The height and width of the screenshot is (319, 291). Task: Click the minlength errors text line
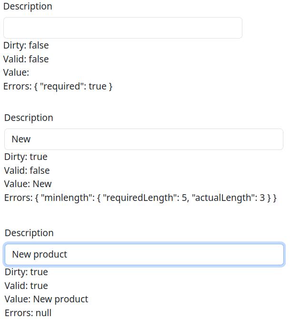[x=140, y=198]
